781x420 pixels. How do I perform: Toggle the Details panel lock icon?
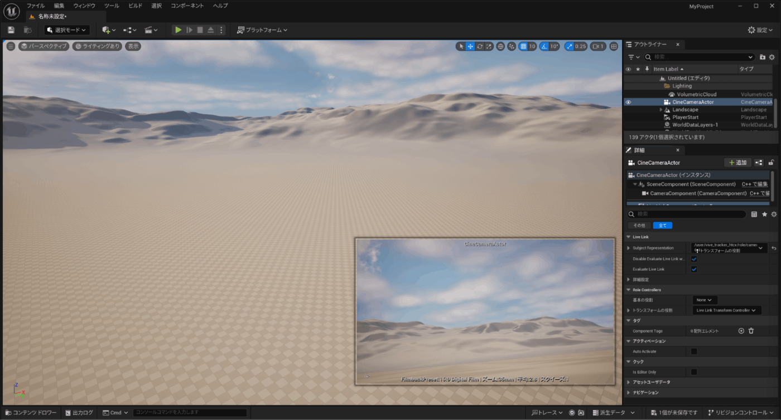(772, 163)
